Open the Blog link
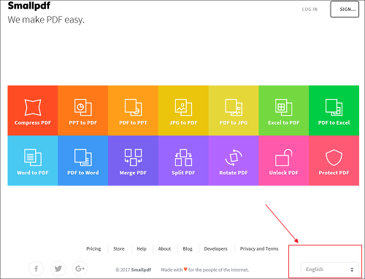 (x=188, y=248)
